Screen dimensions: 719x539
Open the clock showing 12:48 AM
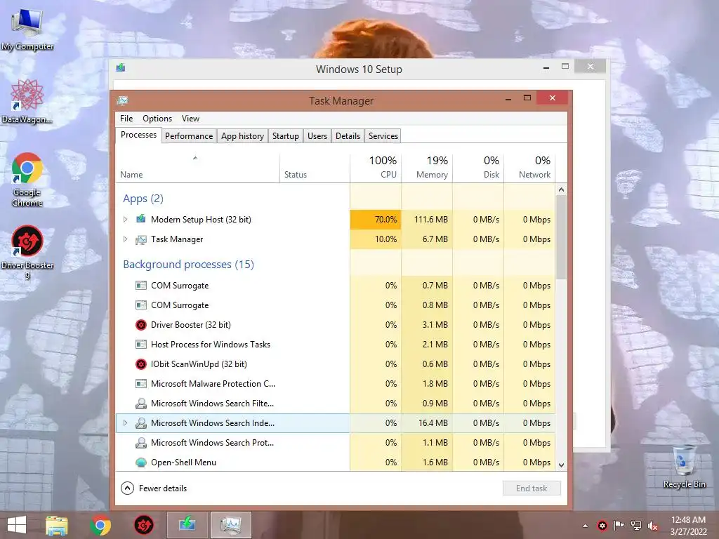(688, 526)
